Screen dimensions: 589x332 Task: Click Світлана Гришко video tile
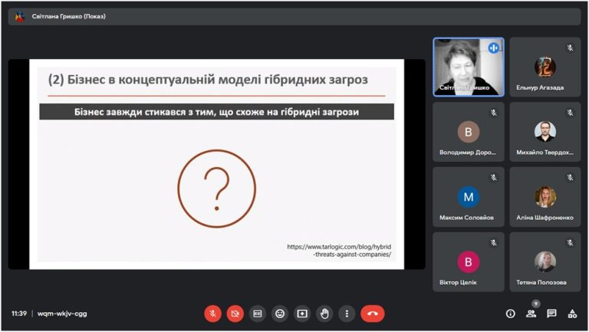coord(469,67)
